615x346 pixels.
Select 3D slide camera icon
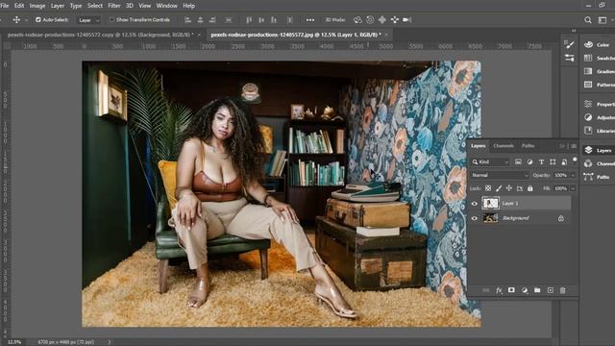click(x=395, y=19)
